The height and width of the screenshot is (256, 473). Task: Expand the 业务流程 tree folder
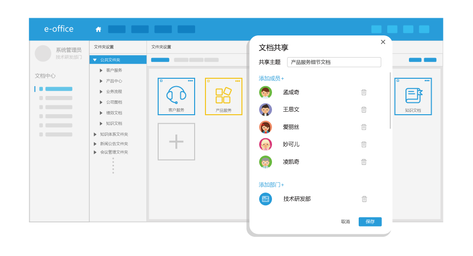[x=101, y=92]
